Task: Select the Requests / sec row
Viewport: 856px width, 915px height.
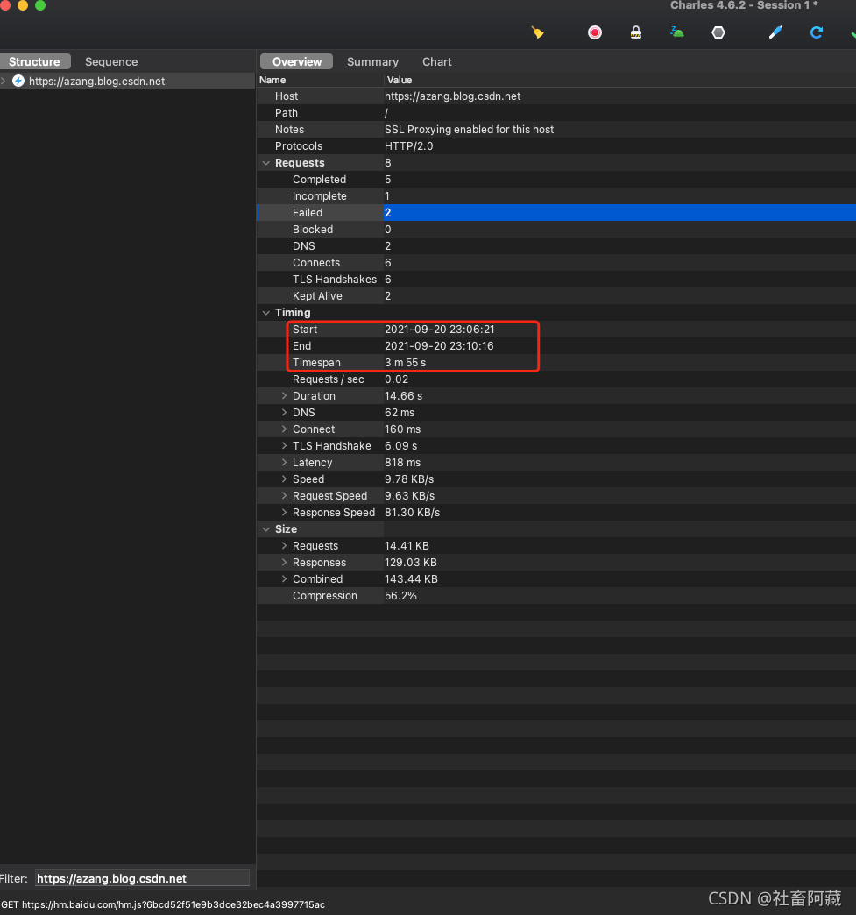Action: (x=556, y=379)
